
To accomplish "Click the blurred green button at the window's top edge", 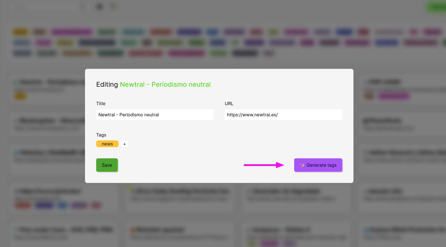I will point(436,7).
